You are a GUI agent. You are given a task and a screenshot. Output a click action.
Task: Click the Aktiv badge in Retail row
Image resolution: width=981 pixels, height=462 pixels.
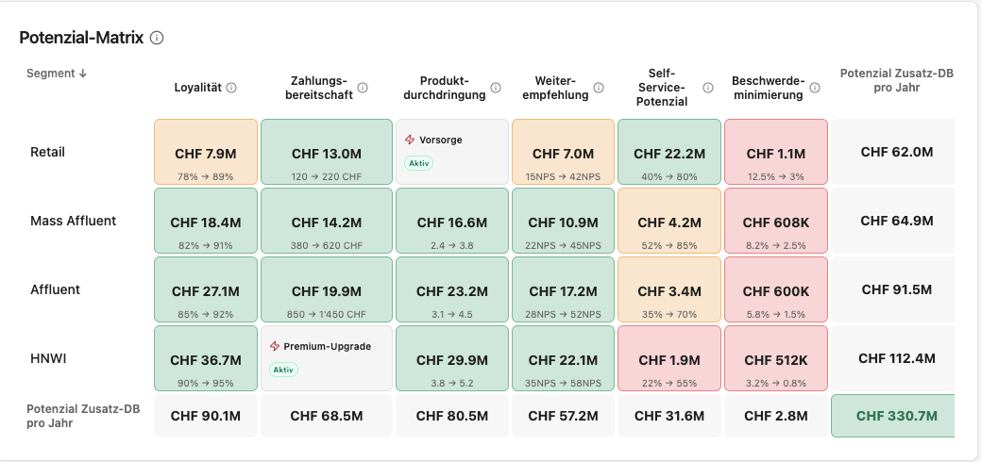(418, 163)
